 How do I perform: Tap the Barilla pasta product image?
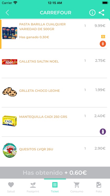10,33
